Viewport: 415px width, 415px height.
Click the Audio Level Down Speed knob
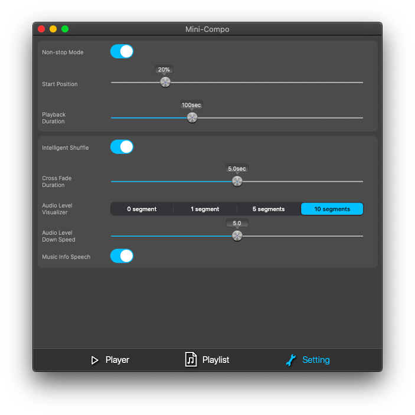coord(237,236)
